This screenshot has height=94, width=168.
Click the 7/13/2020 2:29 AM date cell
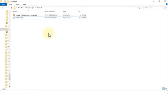tap(51, 15)
